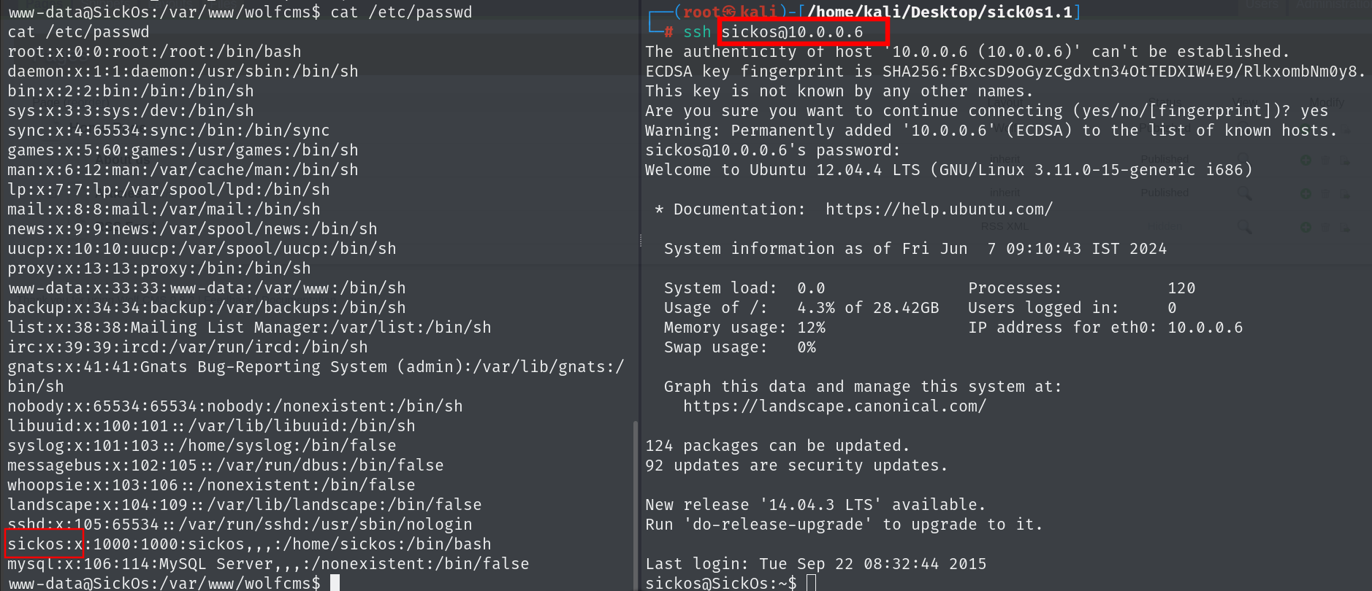Click the 'System information as of Fri Jun 7' line

[x=915, y=249]
